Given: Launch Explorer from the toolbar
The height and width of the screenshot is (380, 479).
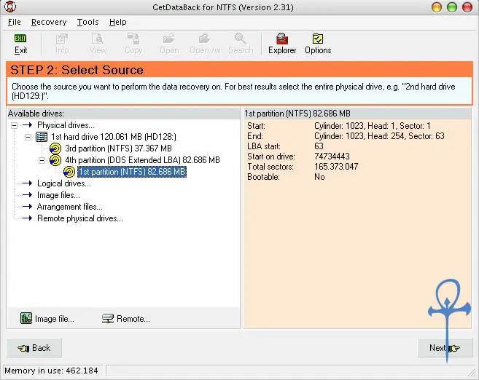Looking at the screenshot, I should (282, 44).
